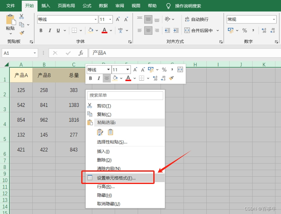
Task: Click mini toolbar format painter brush
Action: (171, 78)
